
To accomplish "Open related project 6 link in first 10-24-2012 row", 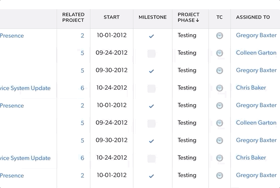I will coord(83,88).
